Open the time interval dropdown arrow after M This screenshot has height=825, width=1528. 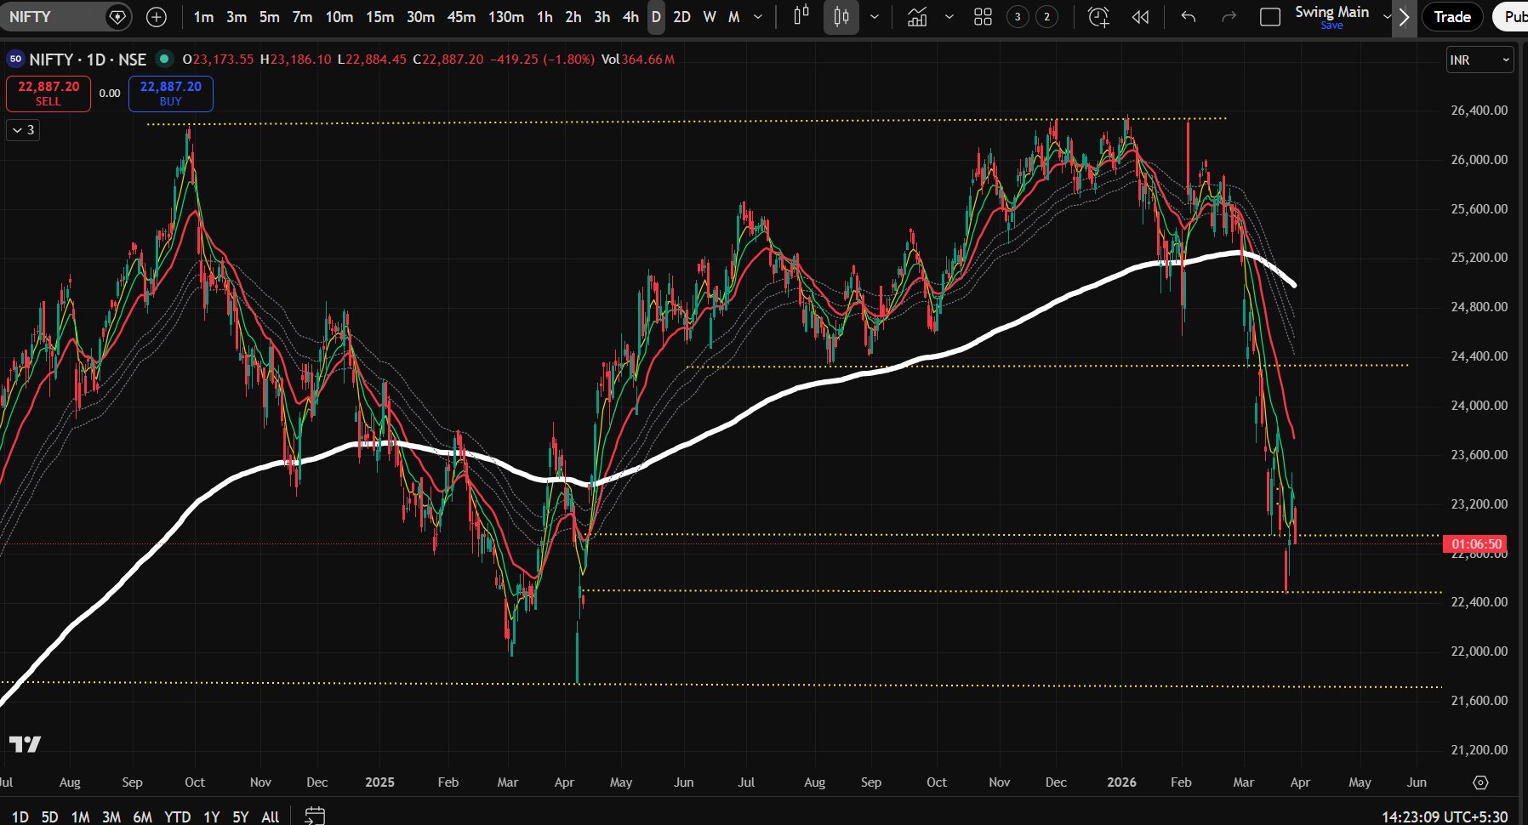758,17
